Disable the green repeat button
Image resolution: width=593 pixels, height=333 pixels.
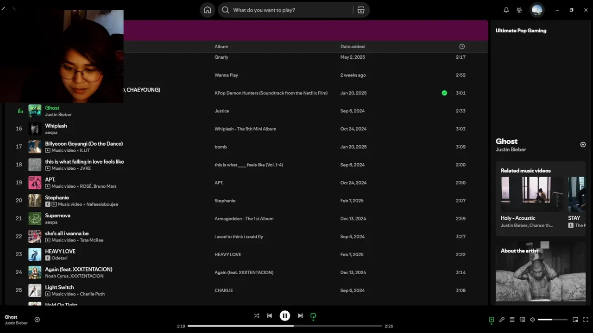click(313, 316)
